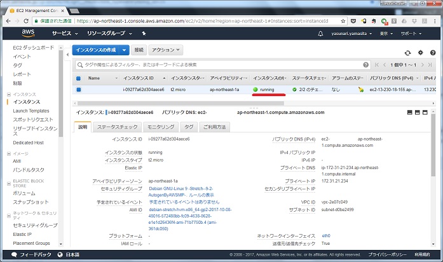443x262 pixels.
Task: Toggle checkbox for instance i-09277a62d304aece6
Action: pyautogui.click(x=79, y=90)
